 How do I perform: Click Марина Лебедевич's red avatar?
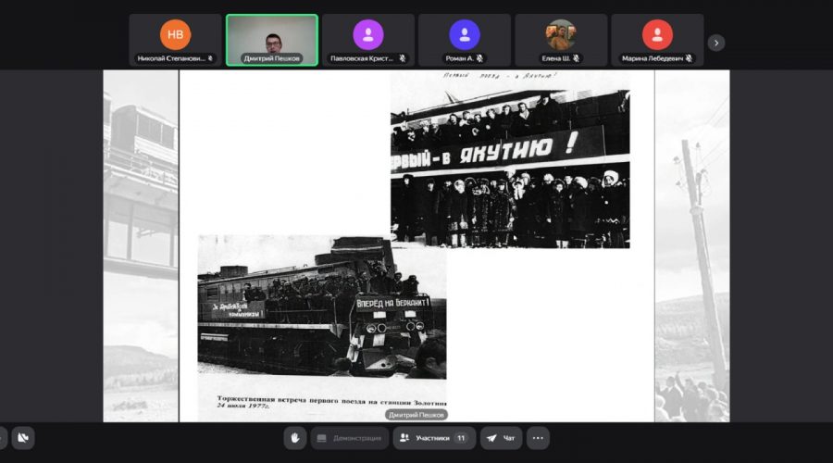(657, 34)
